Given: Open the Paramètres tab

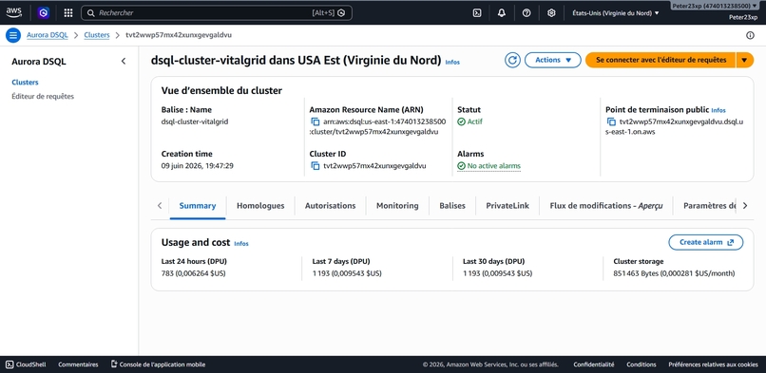Looking at the screenshot, I should (x=709, y=206).
